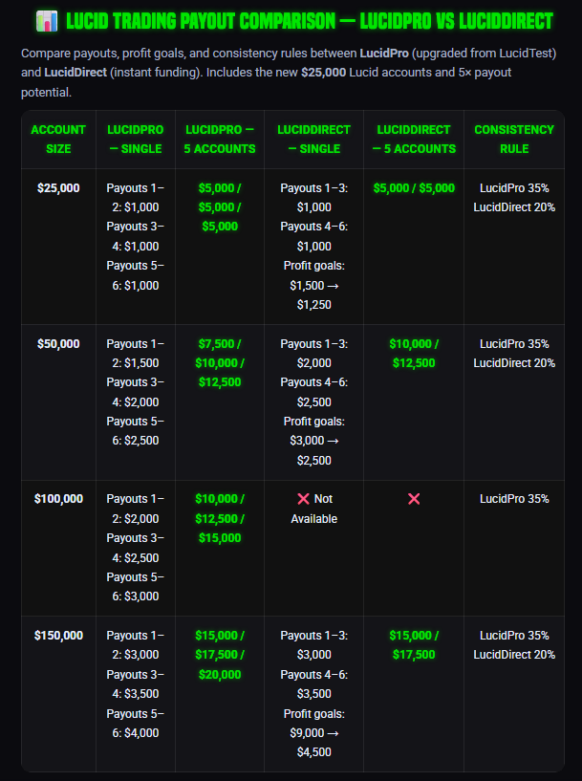Click the red X icon beside Not Available
582x781 pixels.
click(x=303, y=499)
